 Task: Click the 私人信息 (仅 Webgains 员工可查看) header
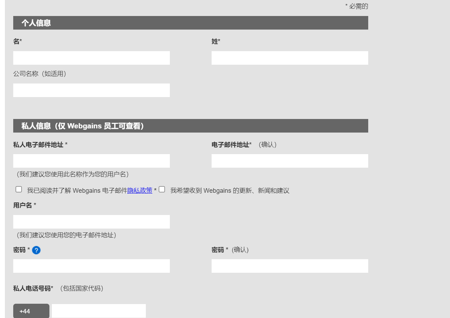pyautogui.click(x=190, y=126)
